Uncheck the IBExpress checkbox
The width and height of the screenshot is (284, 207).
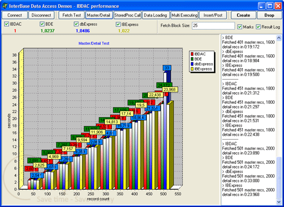[x=119, y=25]
